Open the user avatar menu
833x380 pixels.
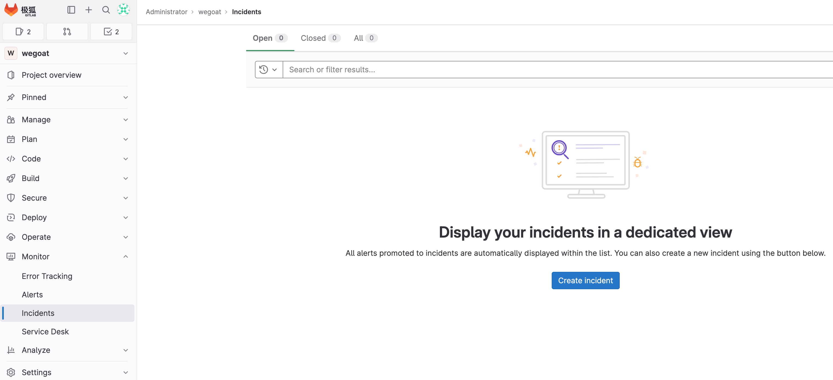coord(123,10)
